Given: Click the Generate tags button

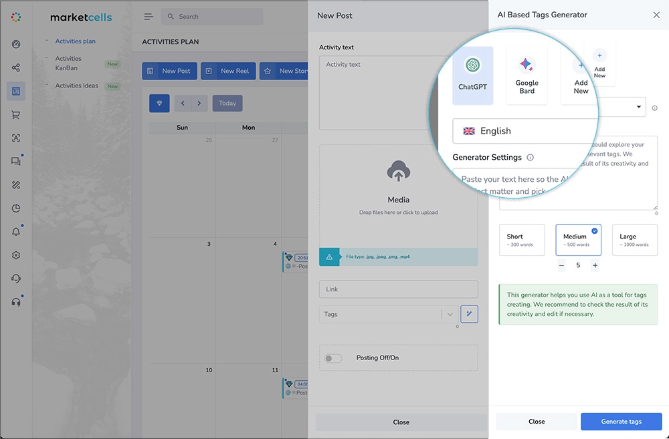Looking at the screenshot, I should [621, 422].
